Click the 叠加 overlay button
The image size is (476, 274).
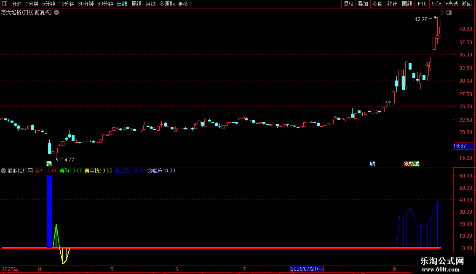363,4
